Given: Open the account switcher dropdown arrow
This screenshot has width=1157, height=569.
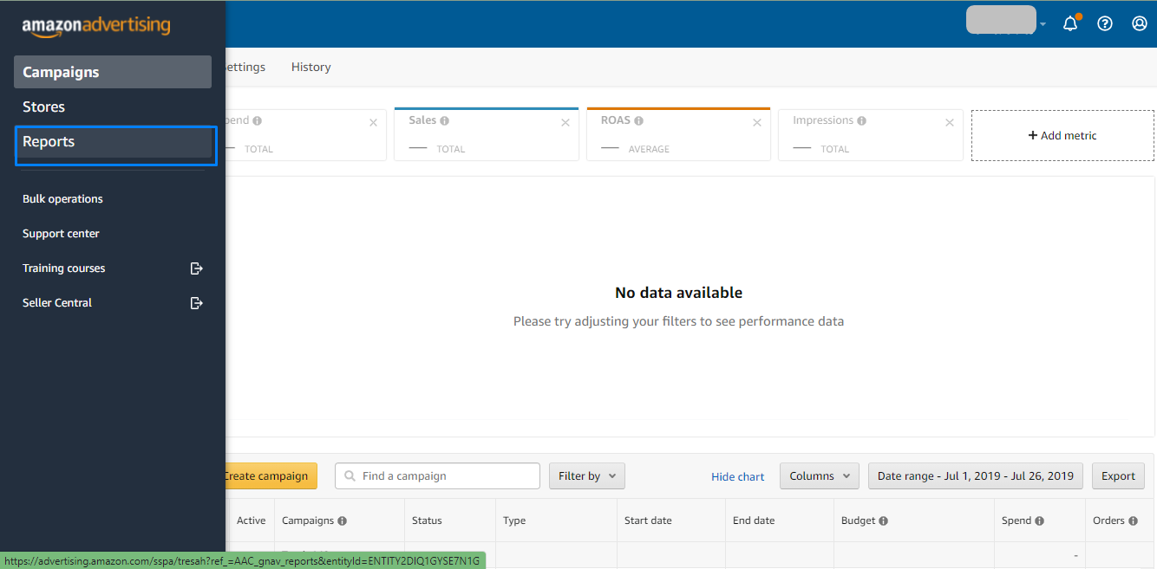Looking at the screenshot, I should (1043, 24).
